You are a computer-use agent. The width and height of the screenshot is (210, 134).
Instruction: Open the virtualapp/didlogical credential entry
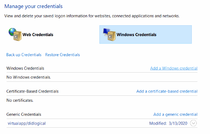(27, 123)
